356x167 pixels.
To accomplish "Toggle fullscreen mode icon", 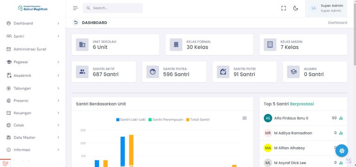I will [283, 8].
